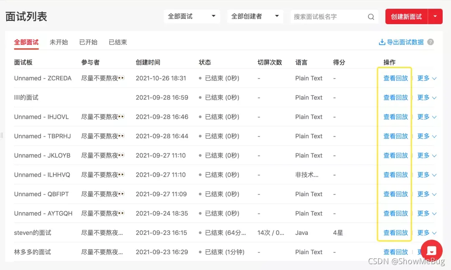Expand 更多 menu for Unnamed - ILHHVQ
The height and width of the screenshot is (270, 451).
427,175
